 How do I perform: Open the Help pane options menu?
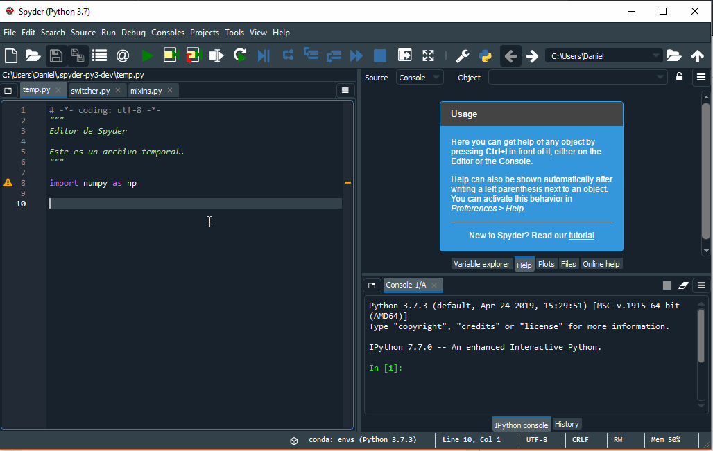(701, 77)
